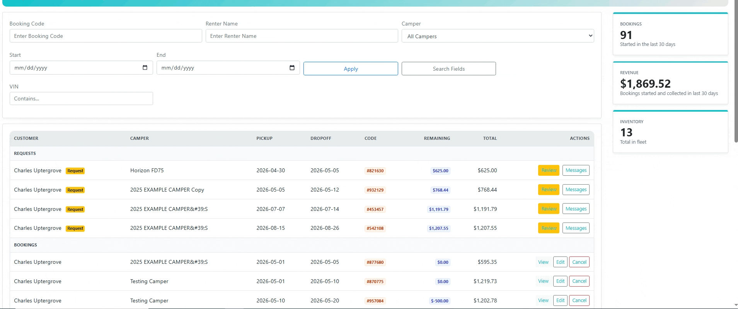This screenshot has height=309, width=738.
Task: Click the $625.00 remaining badge
Action: pos(440,171)
